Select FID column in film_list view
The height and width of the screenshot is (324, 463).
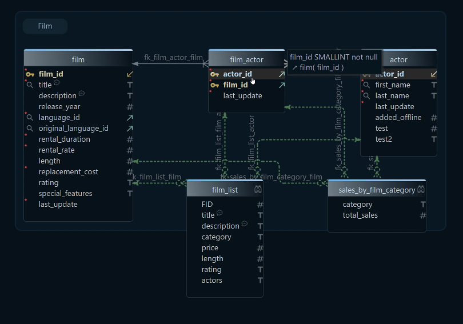point(225,205)
